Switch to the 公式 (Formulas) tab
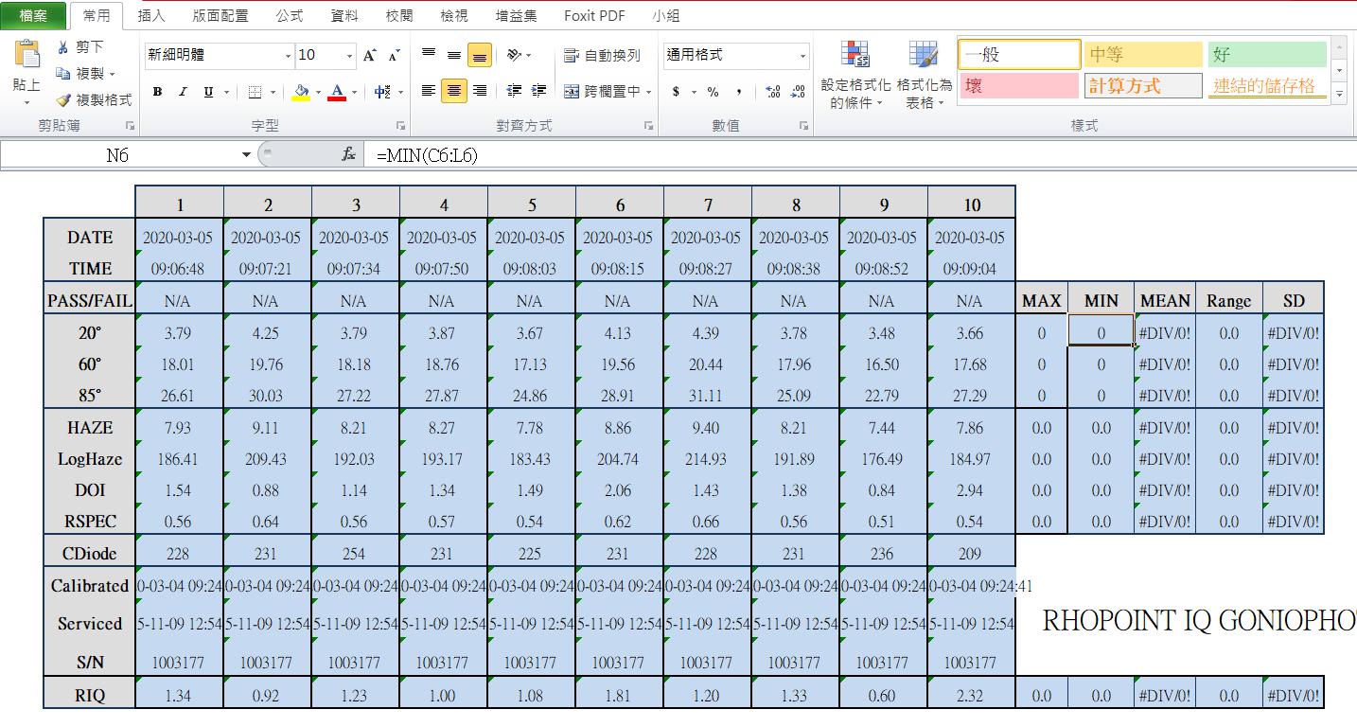This screenshot has width=1357, height=727. pyautogui.click(x=289, y=16)
